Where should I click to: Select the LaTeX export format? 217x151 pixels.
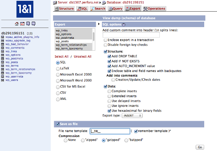tap(58, 69)
